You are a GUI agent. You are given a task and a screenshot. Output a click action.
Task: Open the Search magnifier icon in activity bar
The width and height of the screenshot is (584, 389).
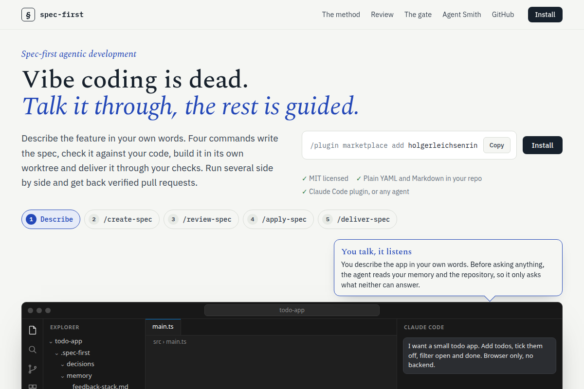[33, 350]
